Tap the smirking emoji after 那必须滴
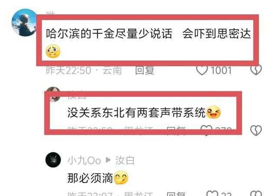Viewport: 276px width, 196px height. [121, 177]
